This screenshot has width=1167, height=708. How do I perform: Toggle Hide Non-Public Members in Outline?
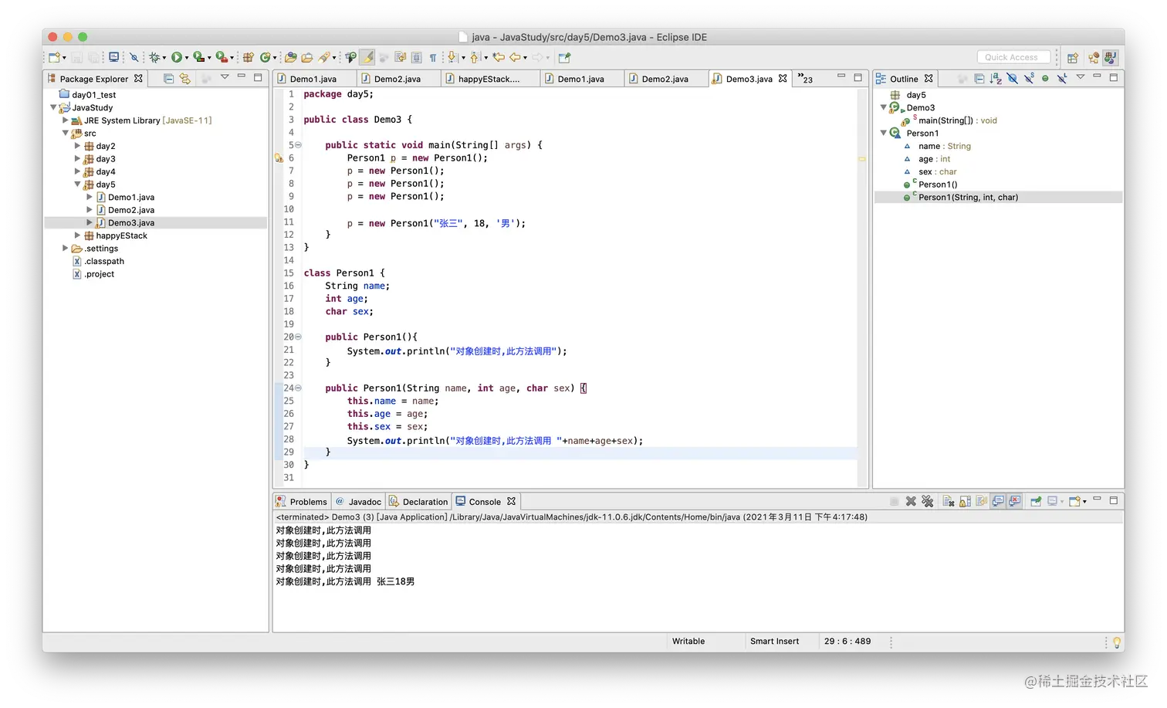1045,78
